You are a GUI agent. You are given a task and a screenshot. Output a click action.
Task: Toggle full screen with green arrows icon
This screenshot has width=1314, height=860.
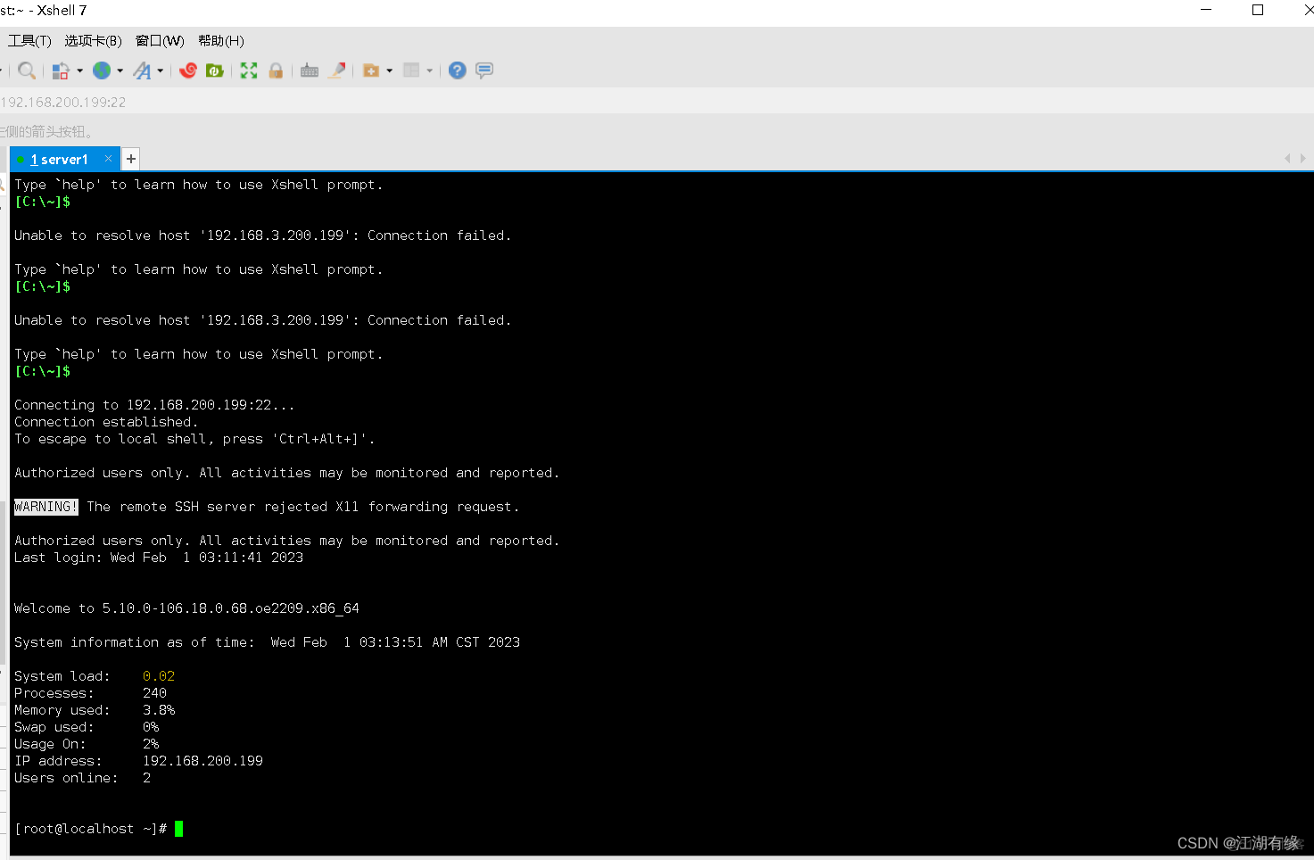(249, 70)
